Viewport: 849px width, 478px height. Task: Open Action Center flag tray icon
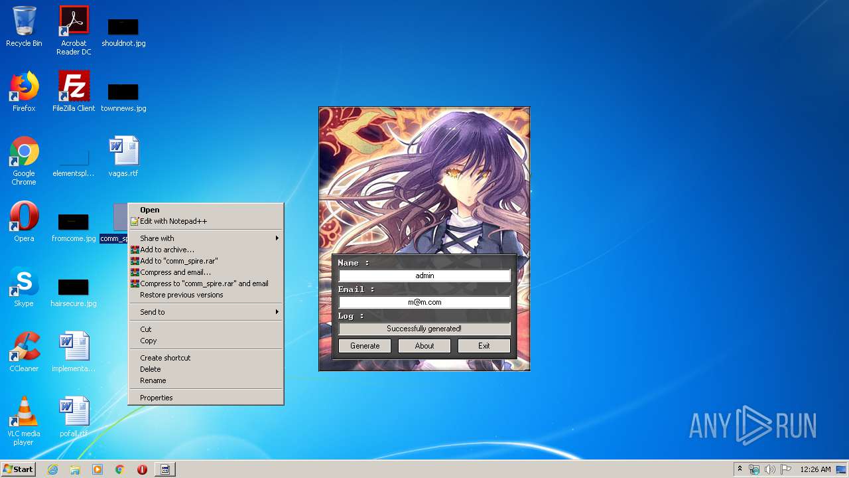click(x=786, y=469)
